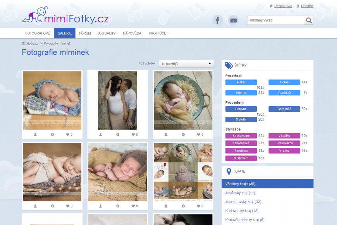Viewport: 337px width, 225px height.
Task: Click the mimiFotky.cz logo
Action: [x=65, y=15]
